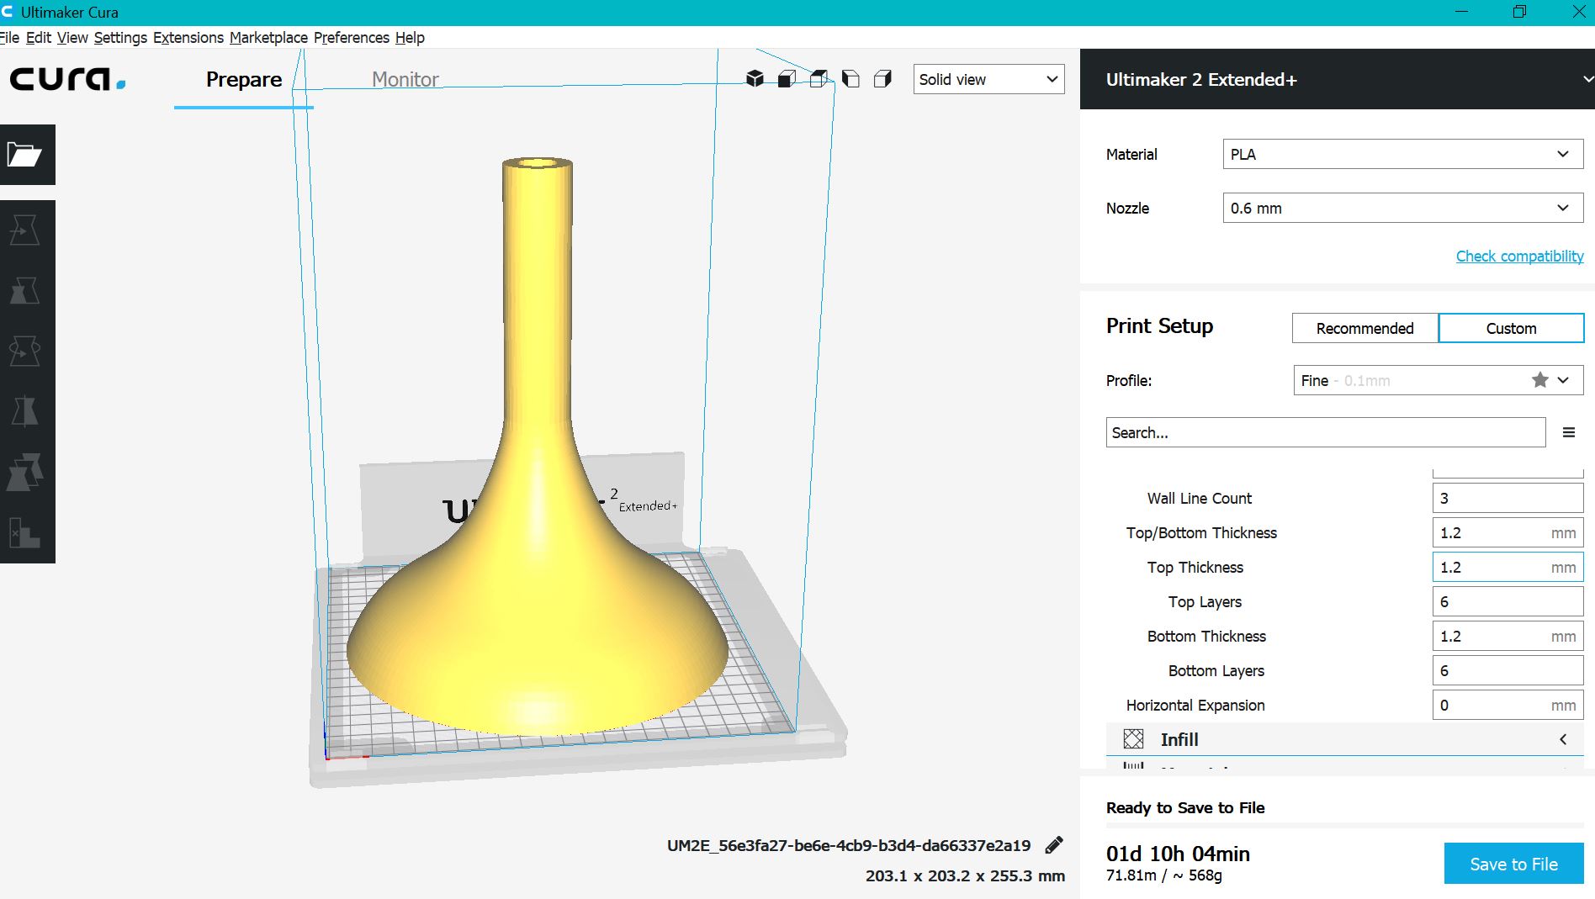This screenshot has width=1595, height=899.
Task: Select Custom print setup mode
Action: tap(1511, 328)
